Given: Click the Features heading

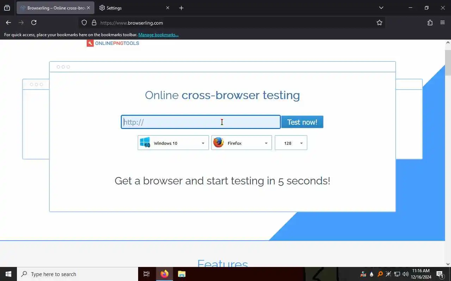Looking at the screenshot, I should 222,263.
